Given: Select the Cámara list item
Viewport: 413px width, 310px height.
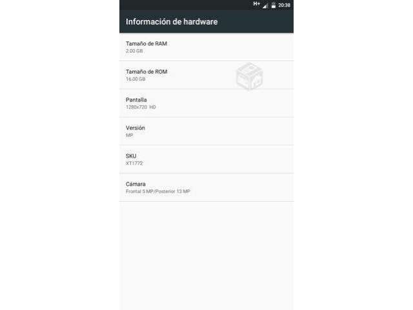Looking at the screenshot, I should point(206,187).
